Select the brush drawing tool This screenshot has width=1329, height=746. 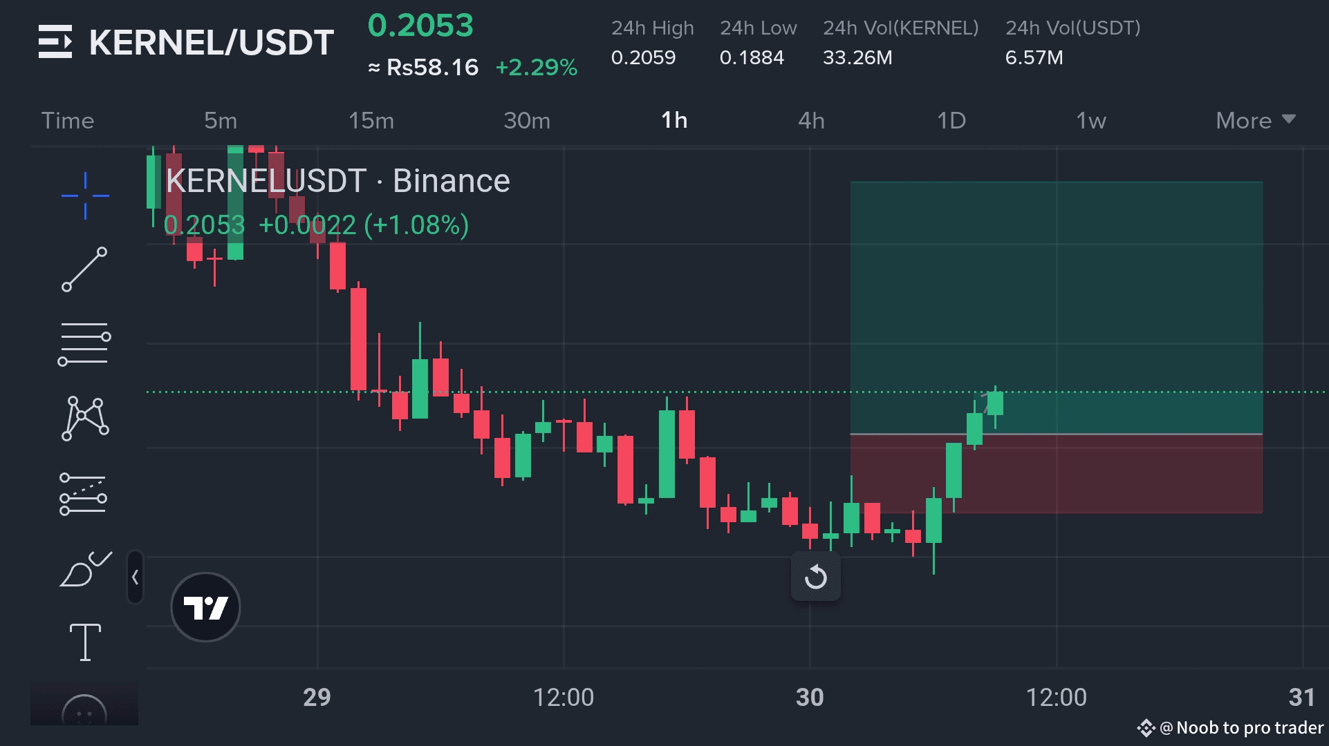(84, 570)
